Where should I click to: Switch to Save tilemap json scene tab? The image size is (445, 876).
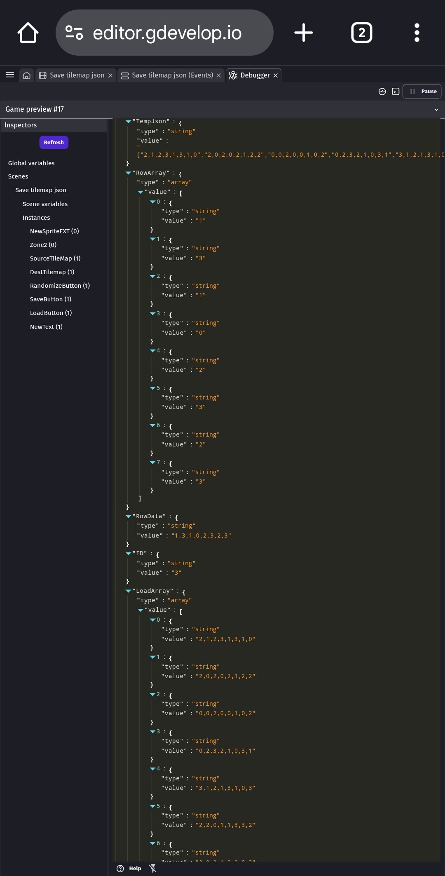(x=77, y=75)
